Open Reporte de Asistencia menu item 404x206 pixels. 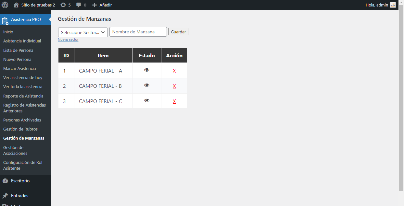pyautogui.click(x=23, y=96)
